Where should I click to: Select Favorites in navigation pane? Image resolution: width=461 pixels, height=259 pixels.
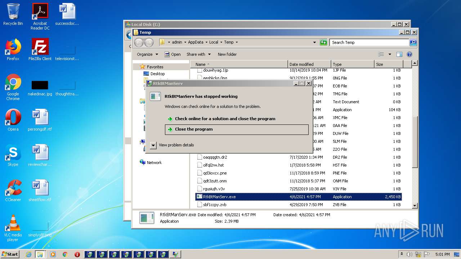coord(155,67)
